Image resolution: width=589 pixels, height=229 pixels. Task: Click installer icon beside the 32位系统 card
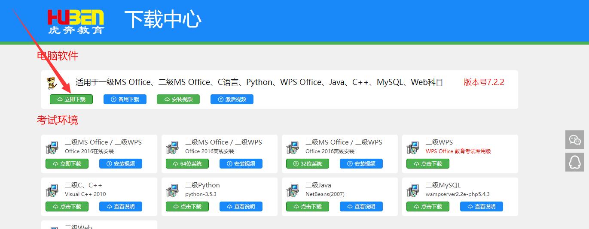[293, 147]
